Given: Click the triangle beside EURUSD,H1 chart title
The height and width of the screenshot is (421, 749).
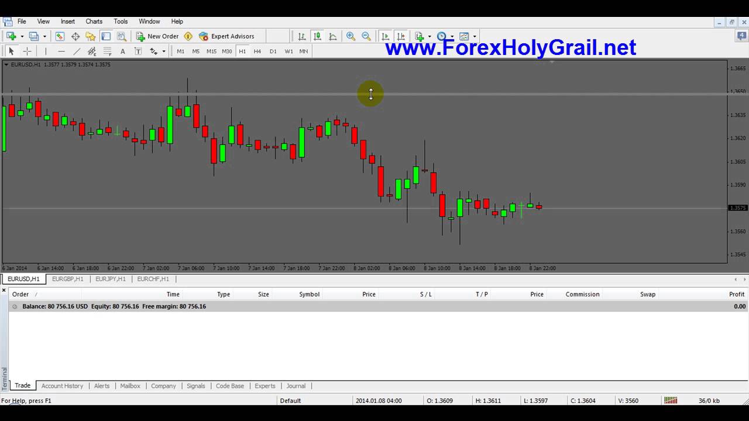Looking at the screenshot, I should point(6,64).
